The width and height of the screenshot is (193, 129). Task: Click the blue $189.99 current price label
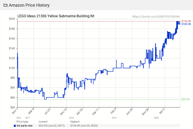coord(186,24)
